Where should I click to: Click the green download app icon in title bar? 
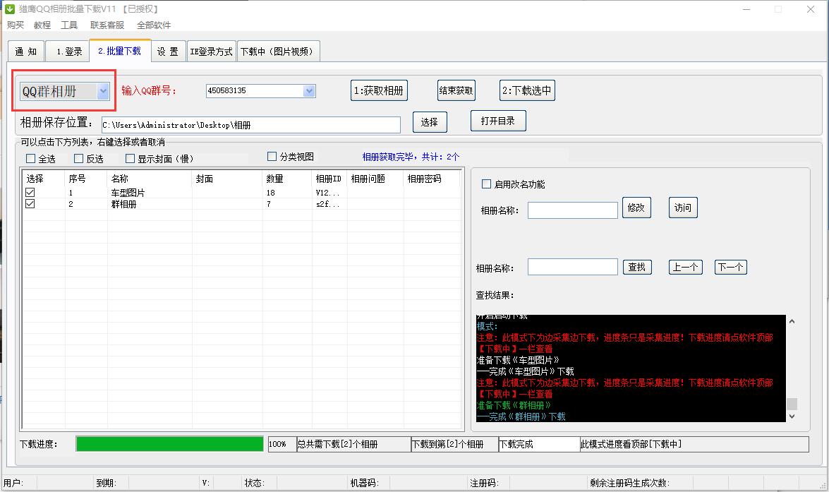(x=9, y=9)
